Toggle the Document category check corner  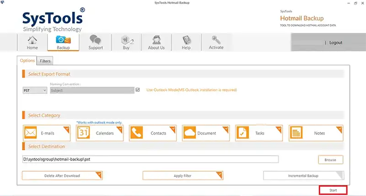[226, 129]
